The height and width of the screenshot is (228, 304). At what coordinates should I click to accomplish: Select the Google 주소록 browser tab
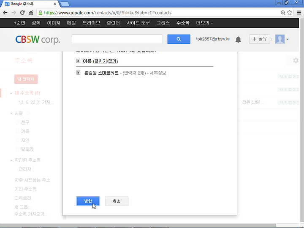[x=29, y=4]
